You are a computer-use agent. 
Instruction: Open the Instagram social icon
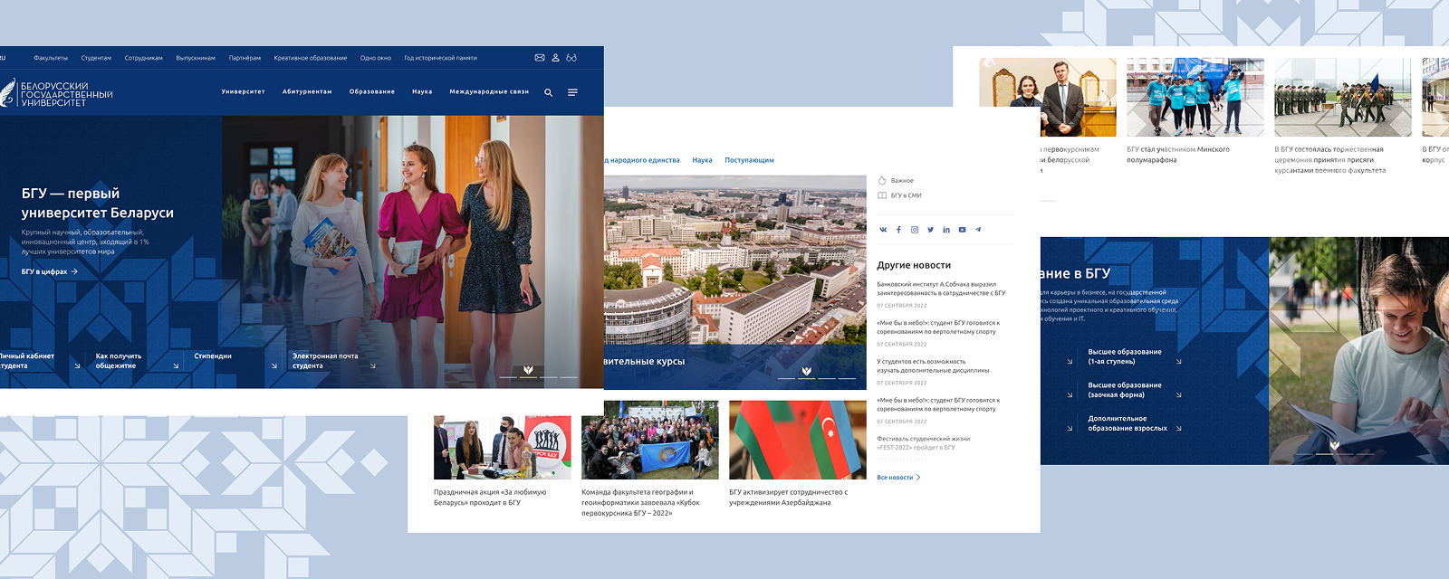click(915, 230)
